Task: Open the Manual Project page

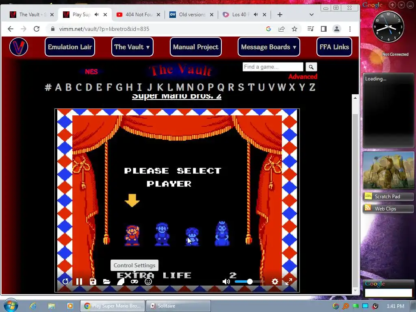Action: click(195, 47)
